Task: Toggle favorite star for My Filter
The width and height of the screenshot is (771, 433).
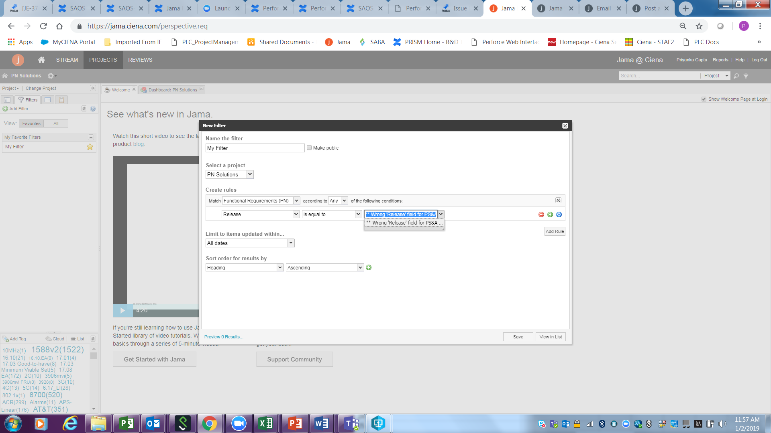Action: click(90, 147)
